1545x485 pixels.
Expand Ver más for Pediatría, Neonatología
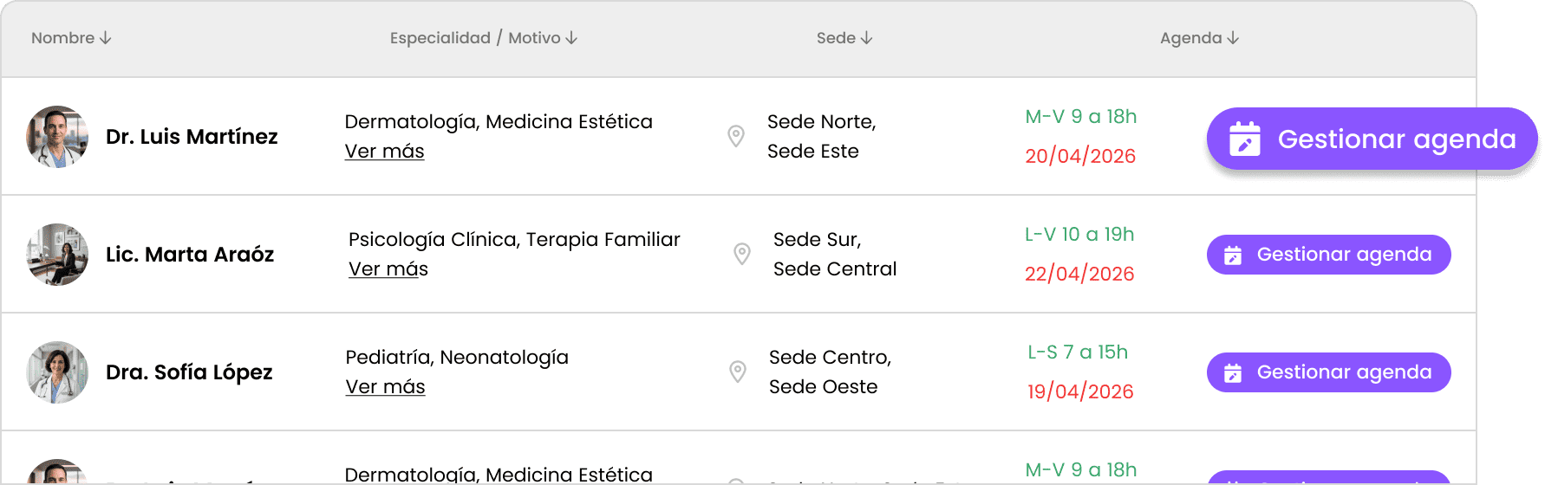pos(385,387)
